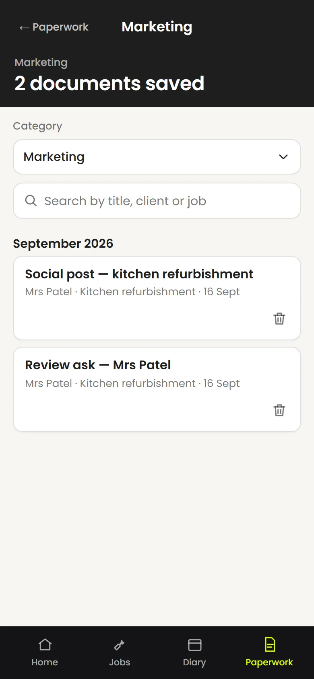Focus the Search by title, client or job field
The height and width of the screenshot is (679, 314).
[x=157, y=201]
